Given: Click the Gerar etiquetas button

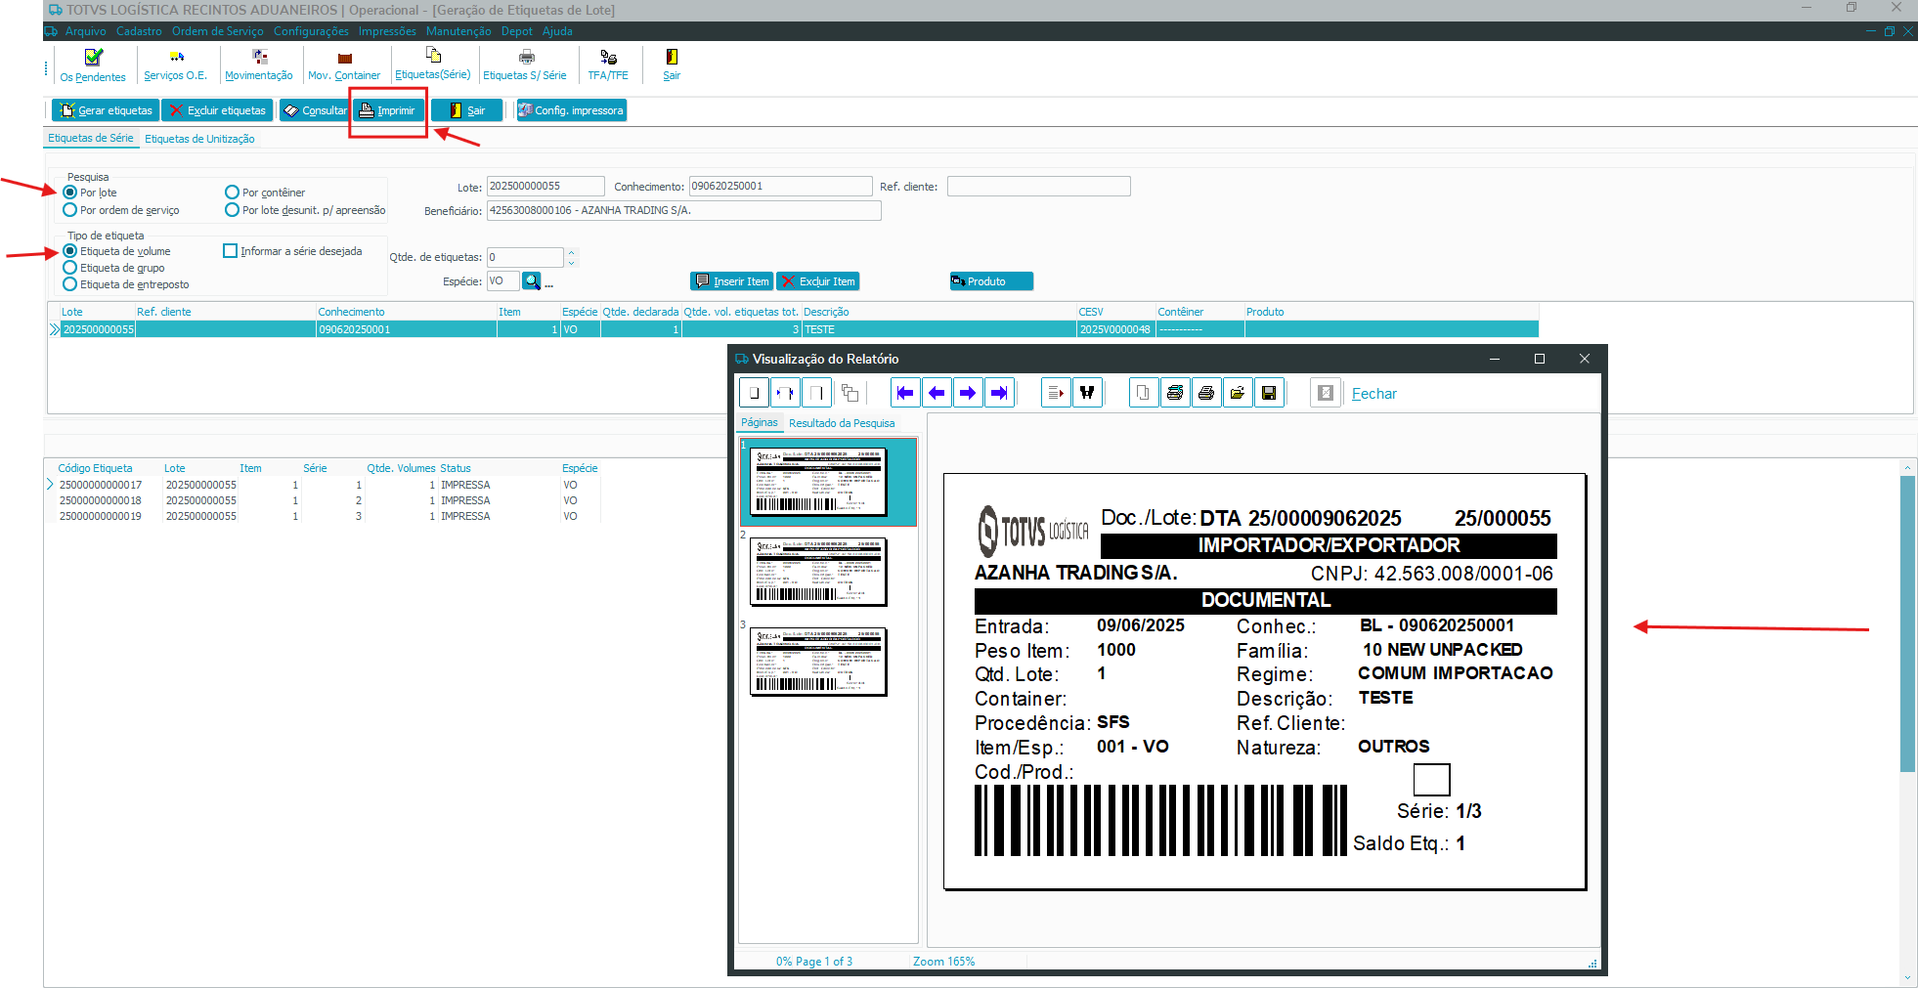Looking at the screenshot, I should pyautogui.click(x=107, y=110).
